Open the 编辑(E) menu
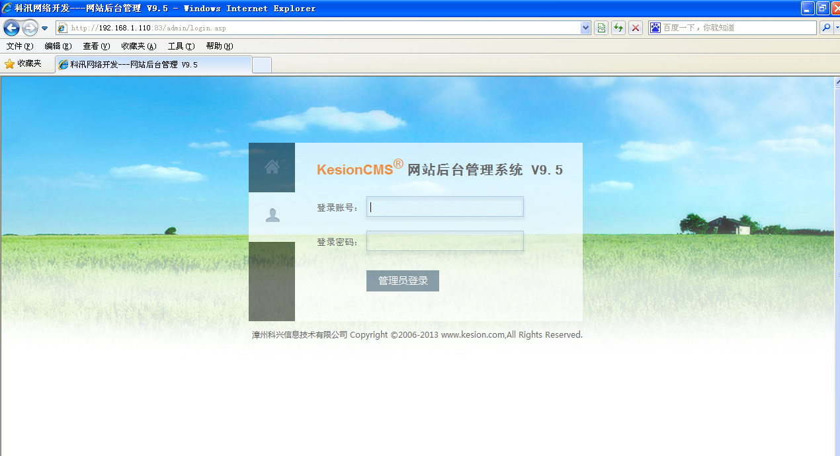The width and height of the screenshot is (840, 456). point(58,46)
